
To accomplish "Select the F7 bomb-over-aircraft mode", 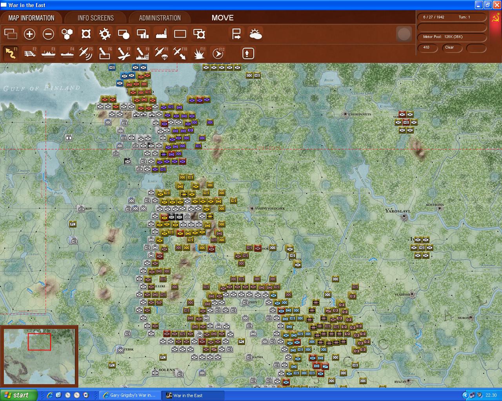I will pos(124,53).
